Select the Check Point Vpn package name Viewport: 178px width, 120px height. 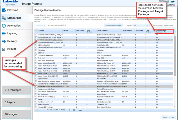[x=43, y=104]
